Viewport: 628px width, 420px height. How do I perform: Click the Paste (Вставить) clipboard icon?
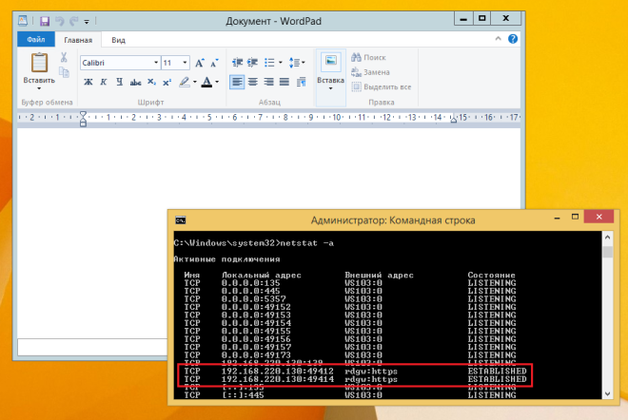click(x=39, y=64)
